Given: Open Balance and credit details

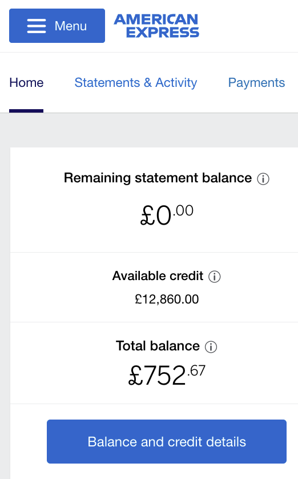Looking at the screenshot, I should pos(167,441).
